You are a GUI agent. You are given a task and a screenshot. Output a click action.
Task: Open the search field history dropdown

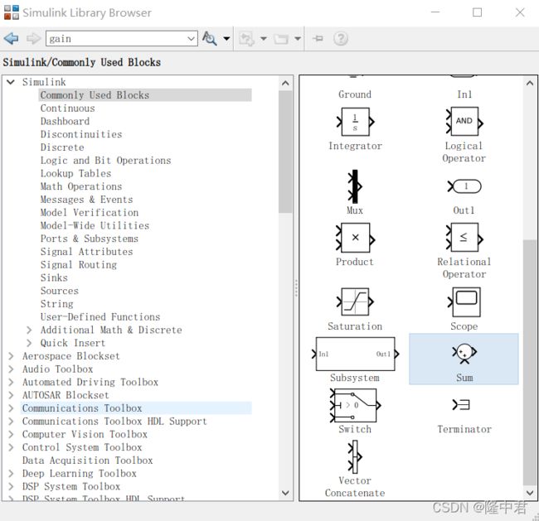point(192,39)
